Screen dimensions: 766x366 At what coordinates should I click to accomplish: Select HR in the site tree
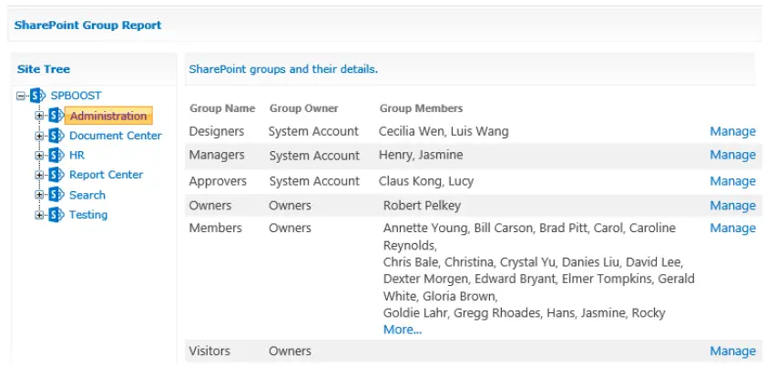point(77,156)
